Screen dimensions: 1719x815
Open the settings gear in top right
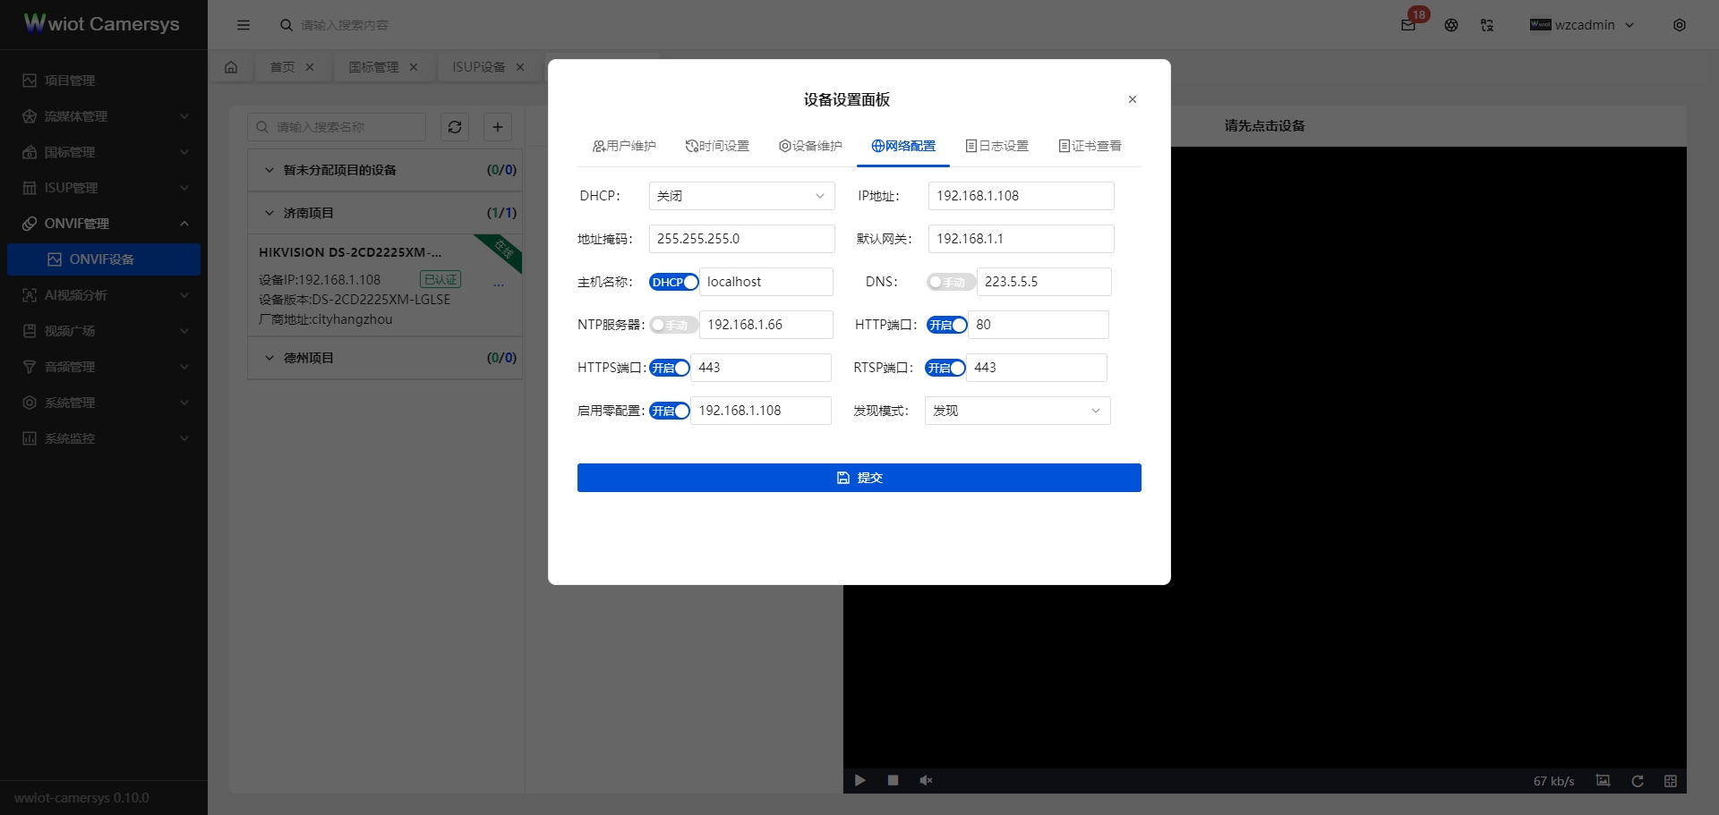tap(1681, 25)
